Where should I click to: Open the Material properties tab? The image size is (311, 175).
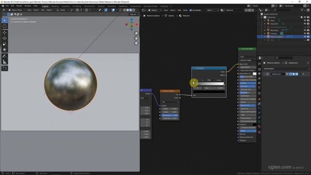pyautogui.click(x=259, y=126)
